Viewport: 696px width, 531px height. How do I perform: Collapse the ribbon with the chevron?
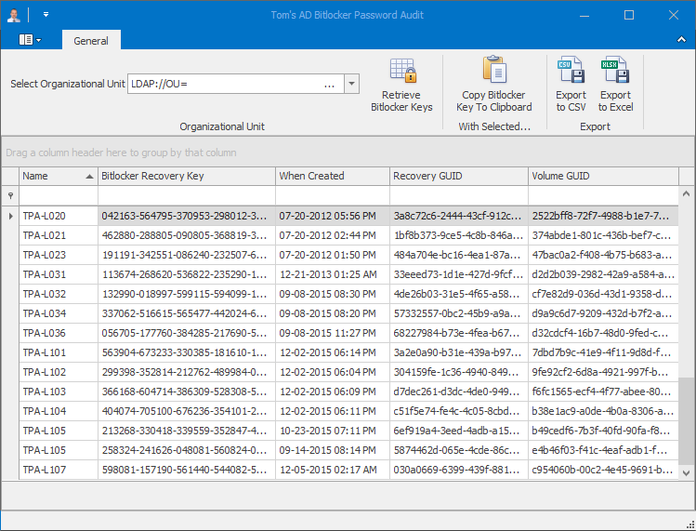pos(683,40)
